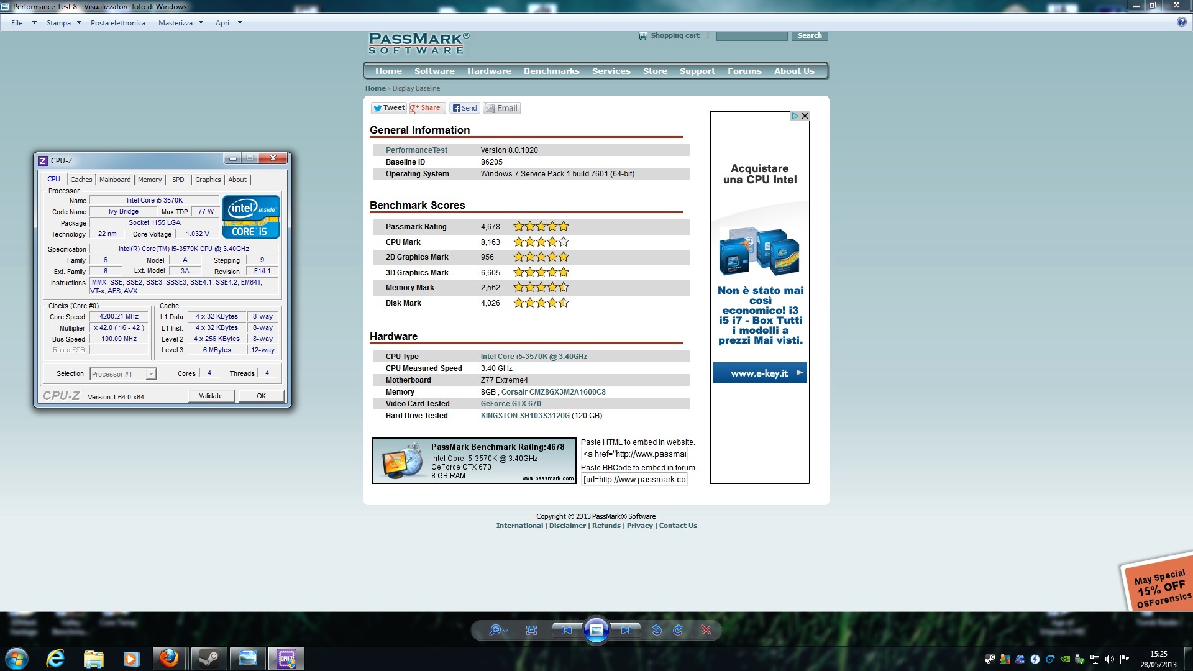Open Windows Media Player taskbar icon

point(131,659)
